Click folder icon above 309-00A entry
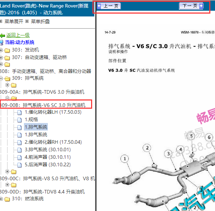This screenshot has width=215, height=211. coord(14,85)
